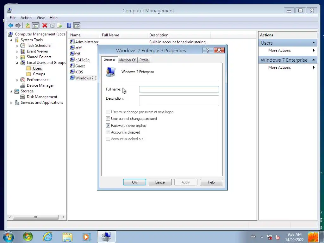The image size is (324, 243).
Task: Click the KIDS user icon
Action: [x=72, y=72]
